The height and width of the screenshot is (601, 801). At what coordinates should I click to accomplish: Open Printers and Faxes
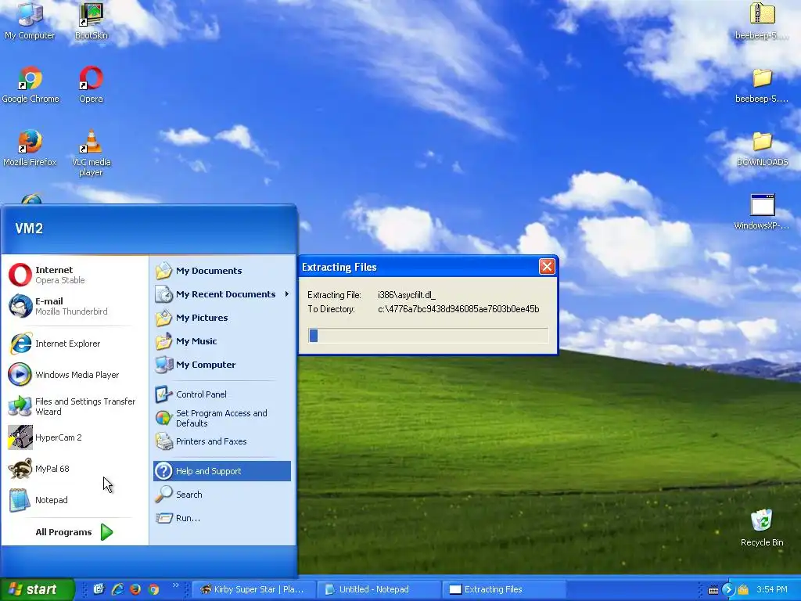222,441
